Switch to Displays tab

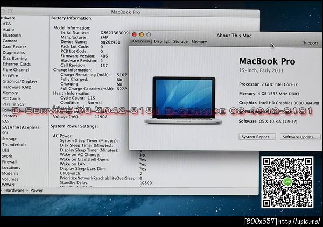161,41
